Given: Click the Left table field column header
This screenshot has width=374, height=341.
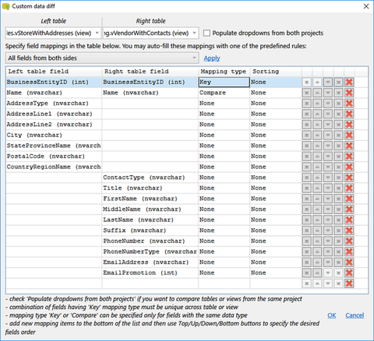Looking at the screenshot, I should (x=54, y=72).
